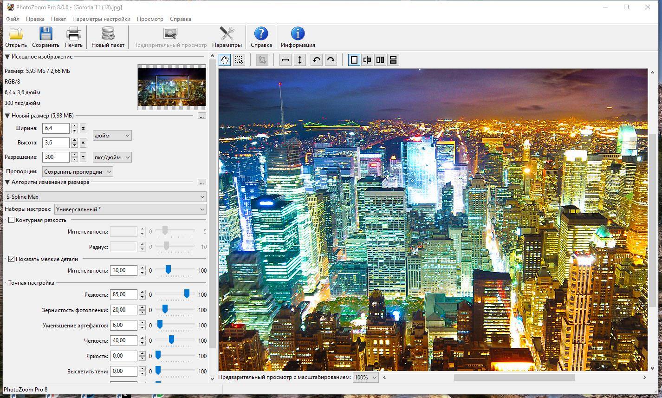The height and width of the screenshot is (398, 662).
Task: Click the Высота input field
Action: pos(56,143)
